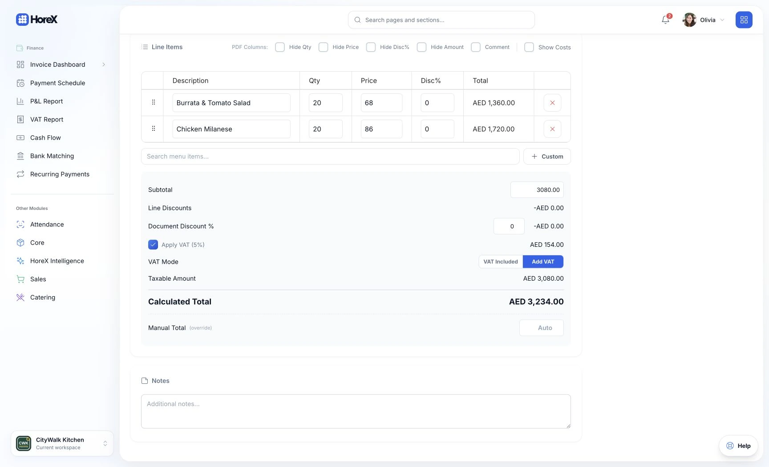Screen dimensions: 769x467
Task: Open the Help button
Action: pyautogui.click(x=738, y=446)
